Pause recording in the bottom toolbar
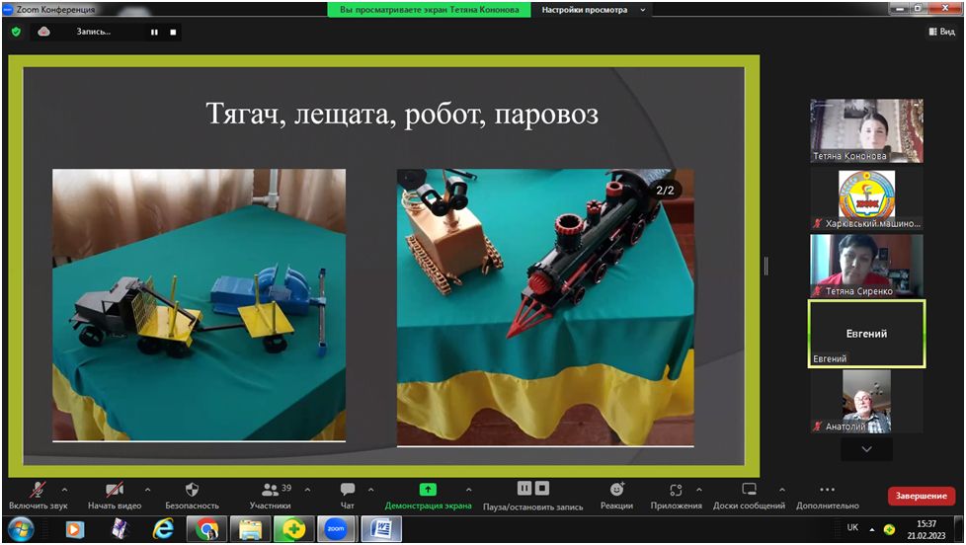Screen dimensions: 966x545 [x=524, y=489]
